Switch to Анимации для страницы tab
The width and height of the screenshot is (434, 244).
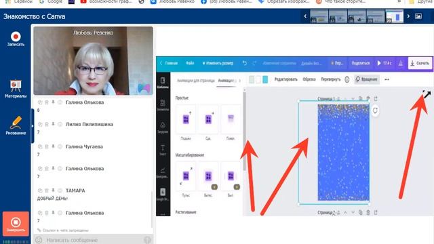click(196, 81)
